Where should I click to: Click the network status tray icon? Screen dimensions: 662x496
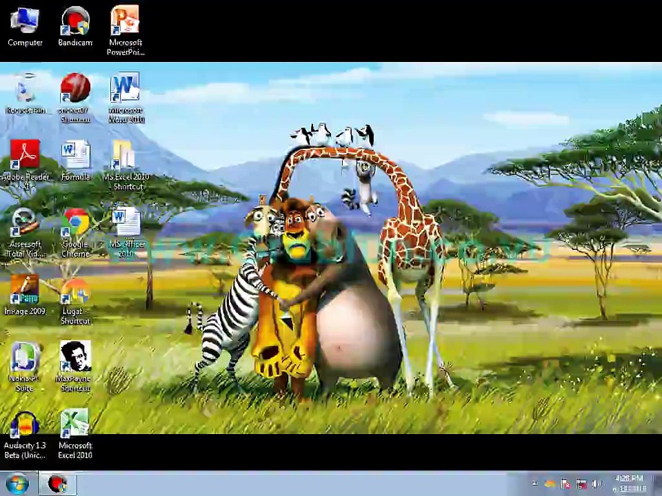[581, 484]
